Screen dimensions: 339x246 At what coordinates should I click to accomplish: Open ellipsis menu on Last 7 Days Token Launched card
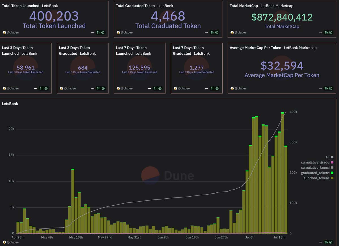149,88
